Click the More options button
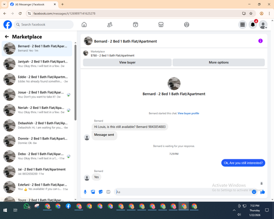This screenshot has height=219, width=274. pos(219,62)
